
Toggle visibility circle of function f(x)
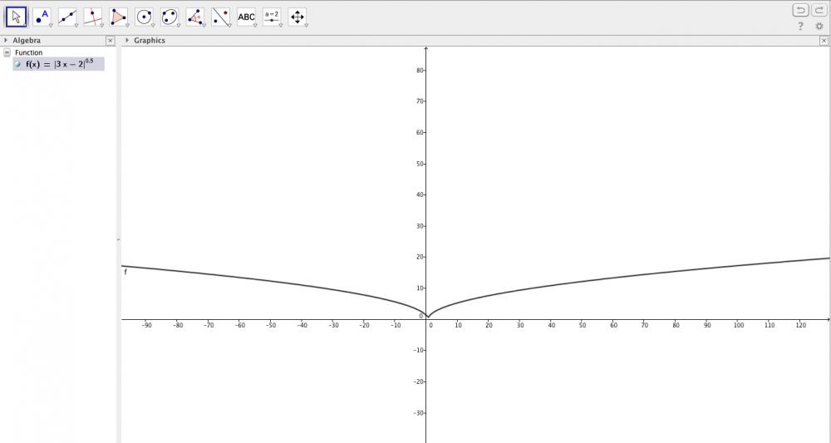(18, 64)
